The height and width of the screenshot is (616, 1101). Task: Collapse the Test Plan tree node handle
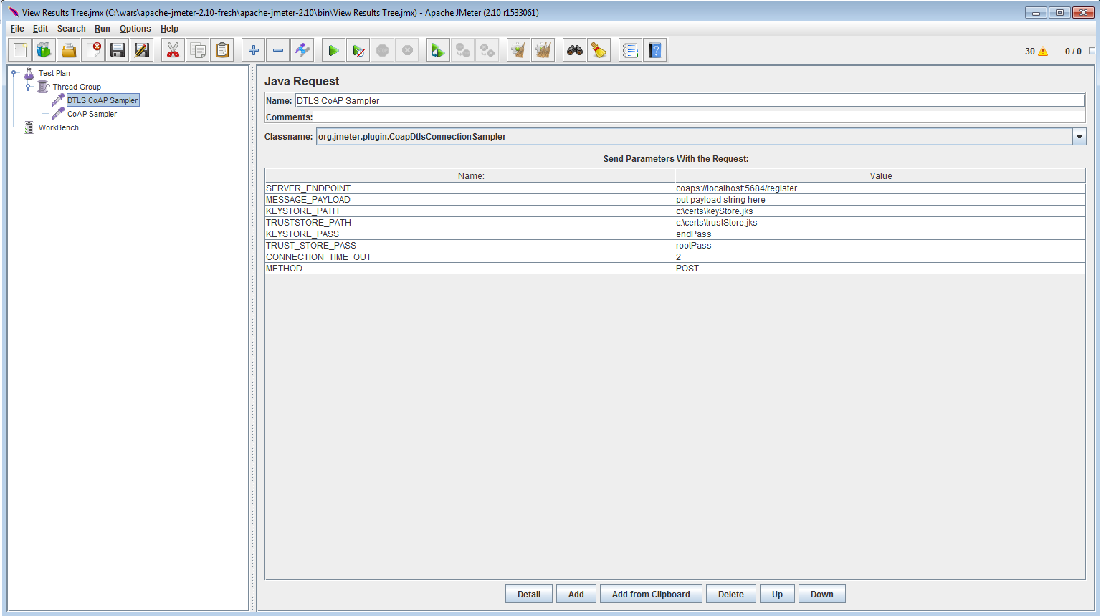click(x=14, y=73)
